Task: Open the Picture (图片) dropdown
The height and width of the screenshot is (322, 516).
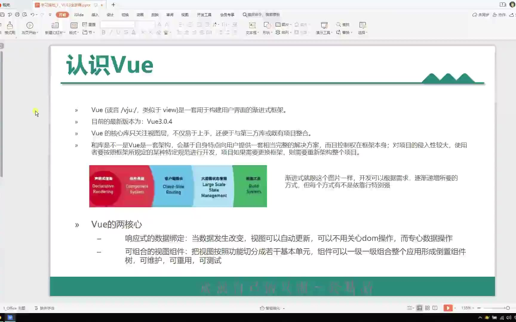Action: click(283, 24)
